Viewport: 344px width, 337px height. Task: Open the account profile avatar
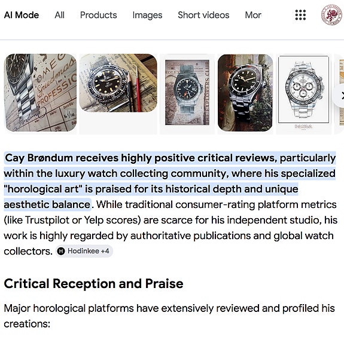click(331, 15)
